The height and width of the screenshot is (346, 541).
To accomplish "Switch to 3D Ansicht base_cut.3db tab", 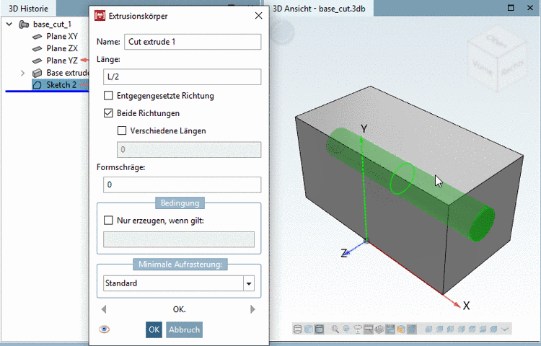I will pyautogui.click(x=319, y=8).
